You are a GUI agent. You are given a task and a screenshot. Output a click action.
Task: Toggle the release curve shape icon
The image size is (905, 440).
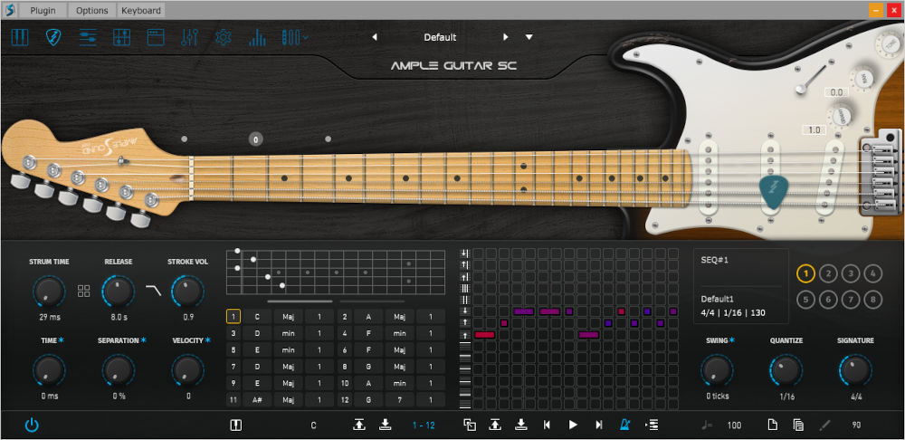point(154,290)
